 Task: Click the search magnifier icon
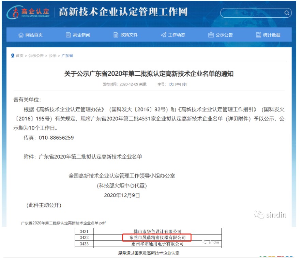coord(287,13)
